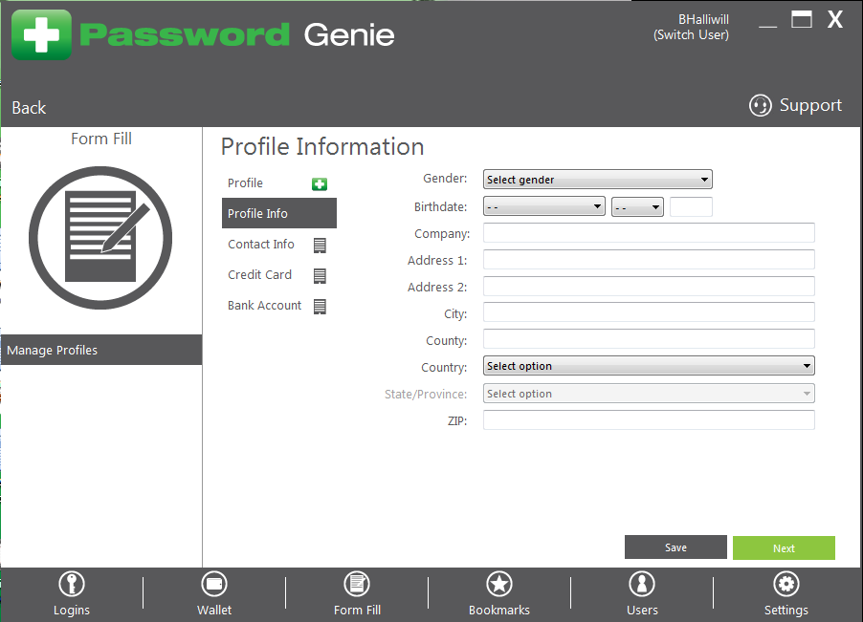Click the ZIP text field
The height and width of the screenshot is (622, 863).
point(649,420)
